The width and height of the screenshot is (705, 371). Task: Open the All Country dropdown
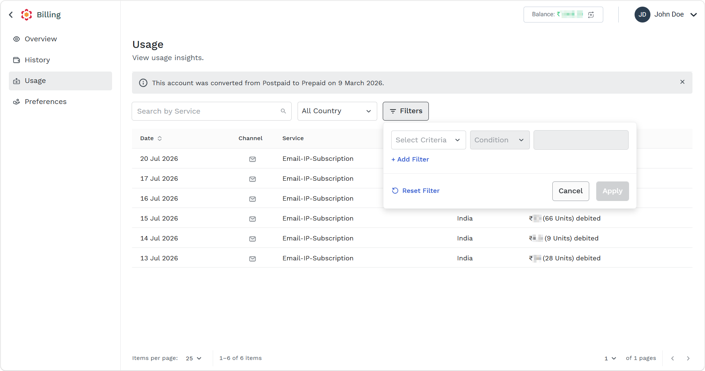tap(337, 111)
